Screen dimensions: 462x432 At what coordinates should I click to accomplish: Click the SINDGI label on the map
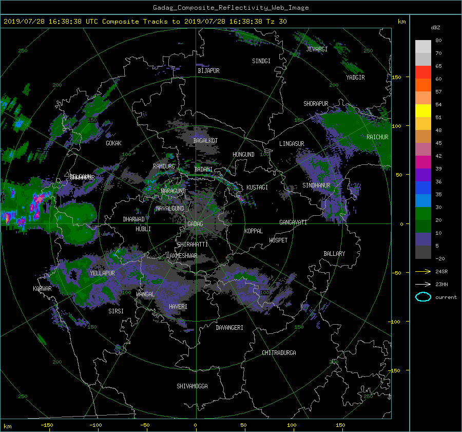point(261,61)
